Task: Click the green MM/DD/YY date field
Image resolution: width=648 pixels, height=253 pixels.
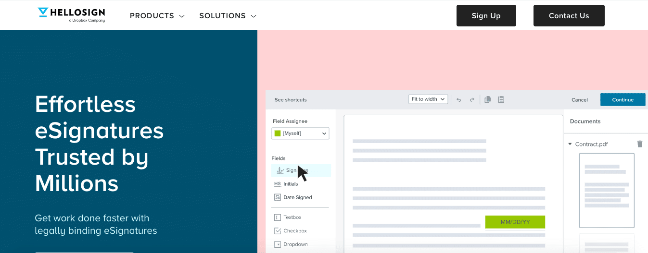Action: tap(515, 222)
